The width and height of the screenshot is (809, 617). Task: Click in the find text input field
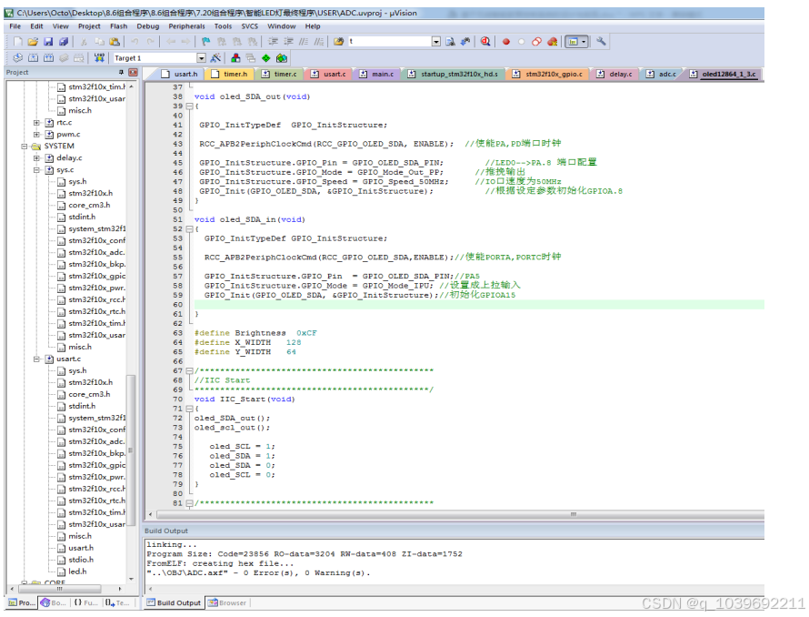(x=390, y=41)
